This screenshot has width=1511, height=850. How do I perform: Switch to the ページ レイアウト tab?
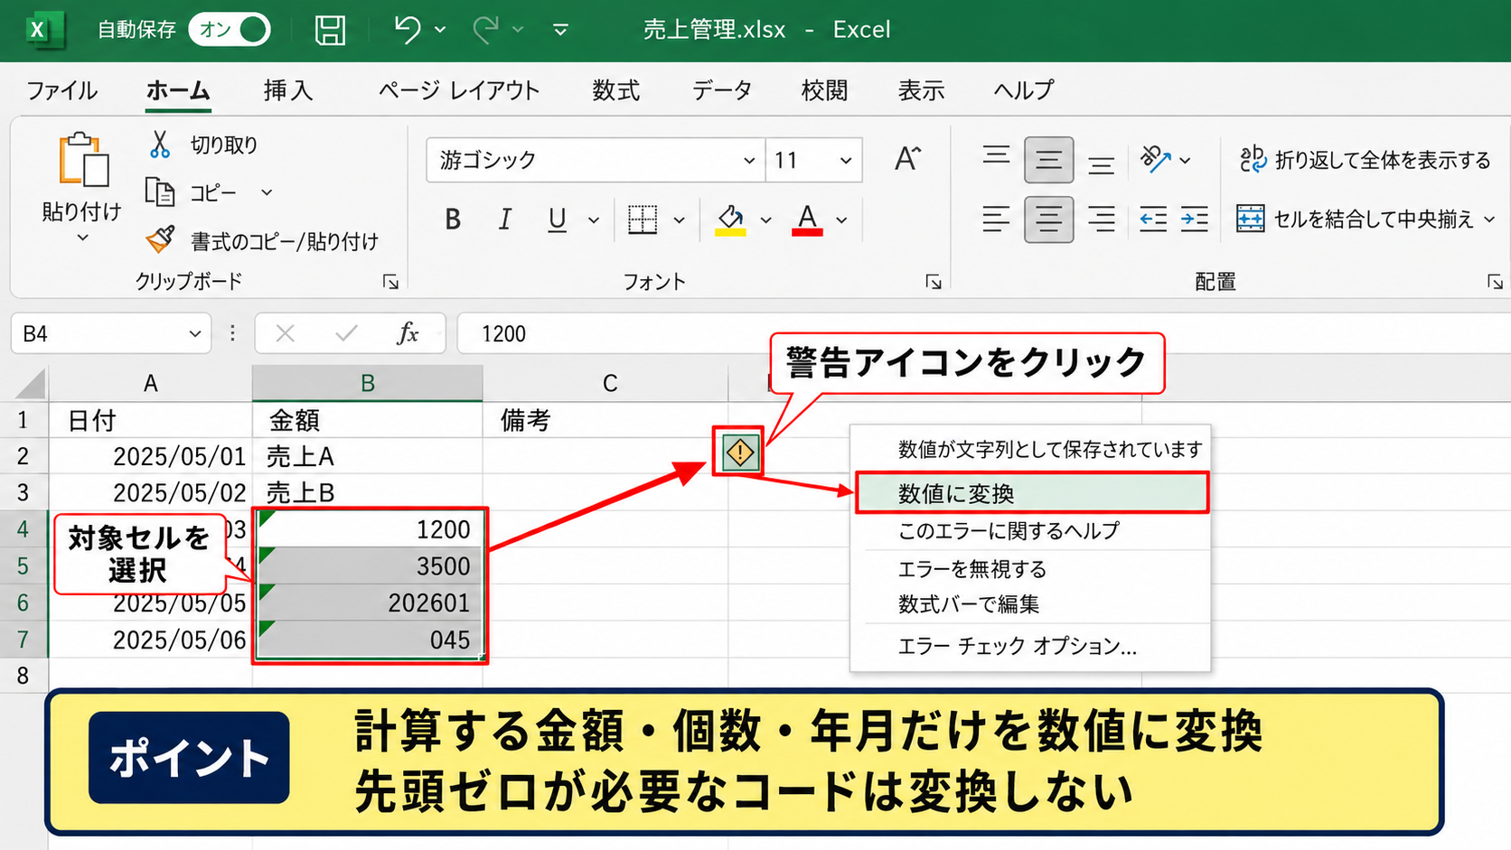[459, 90]
